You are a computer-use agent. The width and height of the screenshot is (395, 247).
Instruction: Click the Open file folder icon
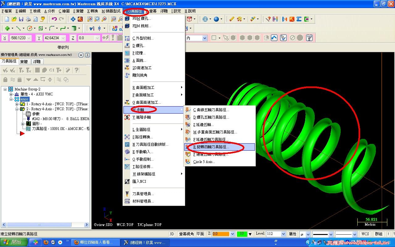pyautogui.click(x=14, y=19)
